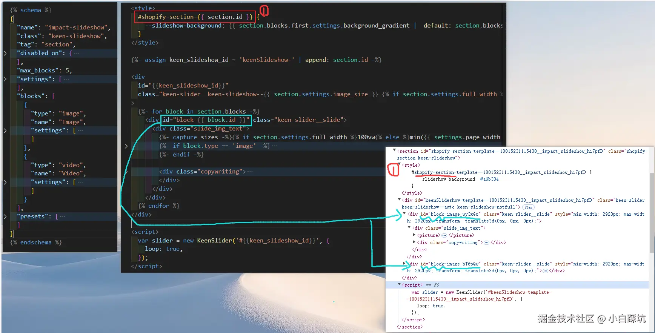655x333 pixels.
Task: Click the flex badge on keenSlideshow div
Action: 528,207
